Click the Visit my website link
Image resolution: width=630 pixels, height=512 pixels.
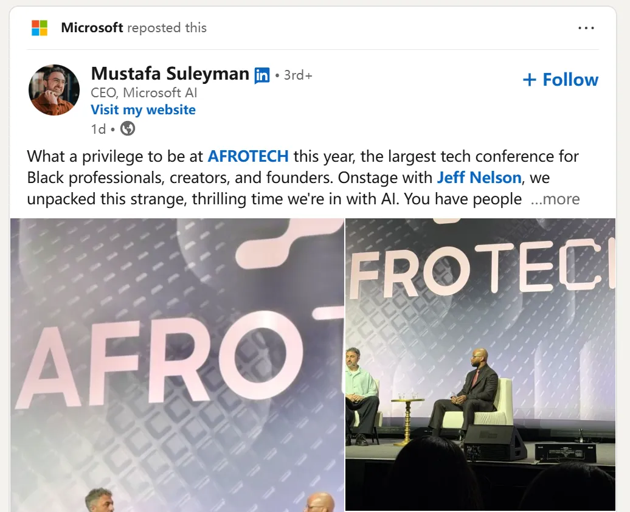pyautogui.click(x=143, y=110)
